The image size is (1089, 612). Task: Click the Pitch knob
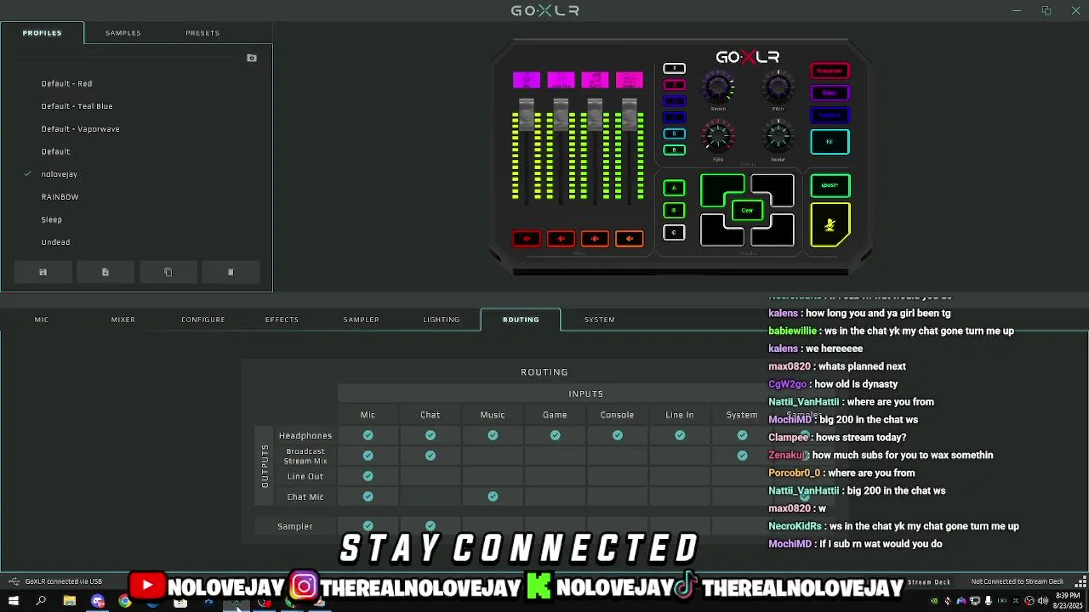778,87
